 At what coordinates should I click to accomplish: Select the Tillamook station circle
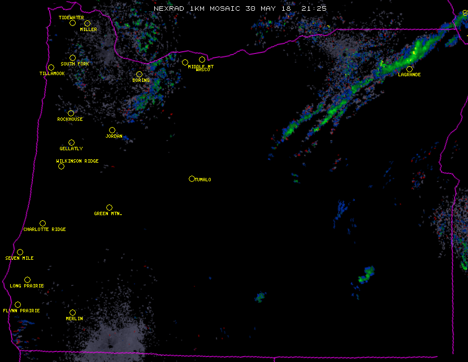(x=51, y=68)
